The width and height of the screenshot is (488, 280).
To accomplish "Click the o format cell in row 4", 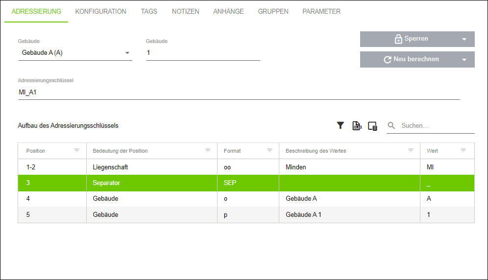I will pyautogui.click(x=248, y=198).
